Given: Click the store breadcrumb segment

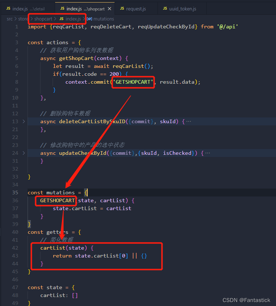Looking at the screenshot, I should click(23, 19).
